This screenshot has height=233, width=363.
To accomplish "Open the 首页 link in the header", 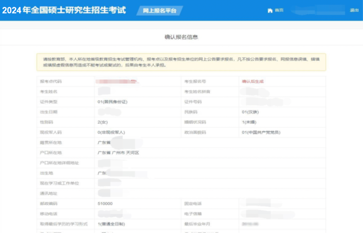I will (x=279, y=10).
